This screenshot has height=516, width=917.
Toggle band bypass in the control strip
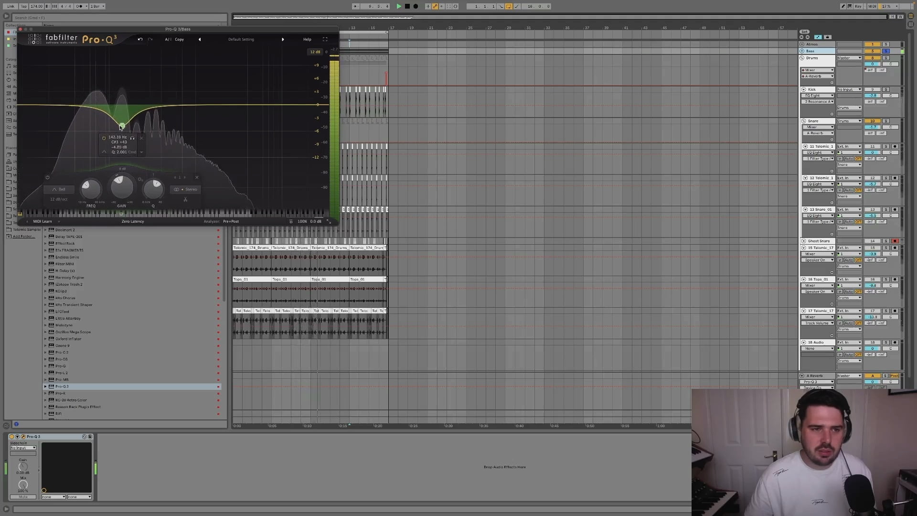tap(47, 177)
